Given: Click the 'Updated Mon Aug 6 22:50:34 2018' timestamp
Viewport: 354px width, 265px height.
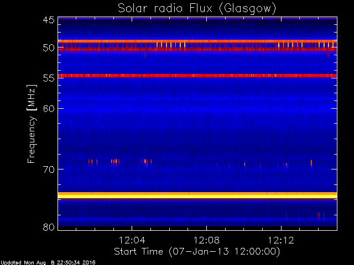Looking at the screenshot, I should click(x=48, y=263).
